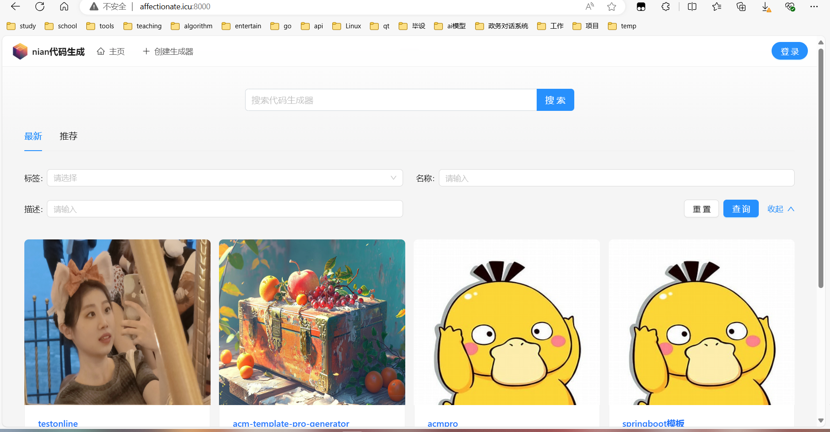Open browser settings and more menu

click(x=814, y=7)
